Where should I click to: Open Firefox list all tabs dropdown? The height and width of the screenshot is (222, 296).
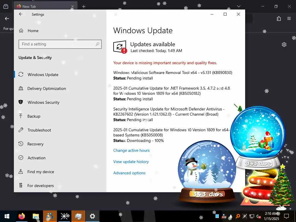point(238,6)
